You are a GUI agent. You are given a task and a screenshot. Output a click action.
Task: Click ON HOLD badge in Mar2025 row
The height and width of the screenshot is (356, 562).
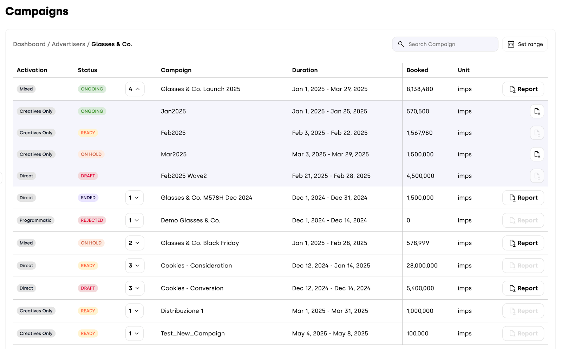pos(91,154)
